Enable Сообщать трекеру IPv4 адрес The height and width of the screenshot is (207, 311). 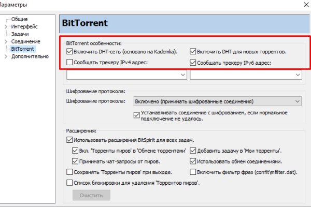(x=70, y=63)
